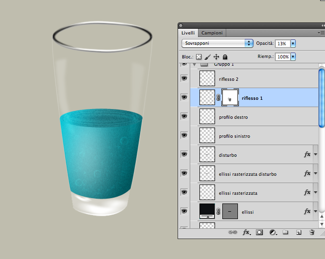Select the profilo destro layer

[x=254, y=116]
